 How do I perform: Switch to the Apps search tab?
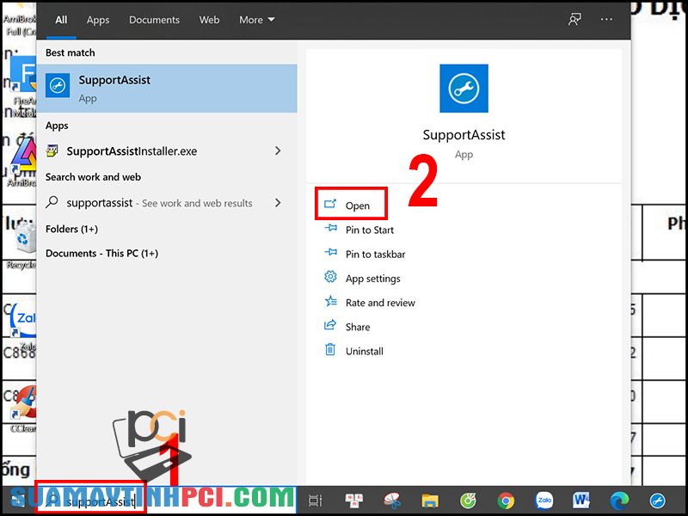pyautogui.click(x=98, y=20)
